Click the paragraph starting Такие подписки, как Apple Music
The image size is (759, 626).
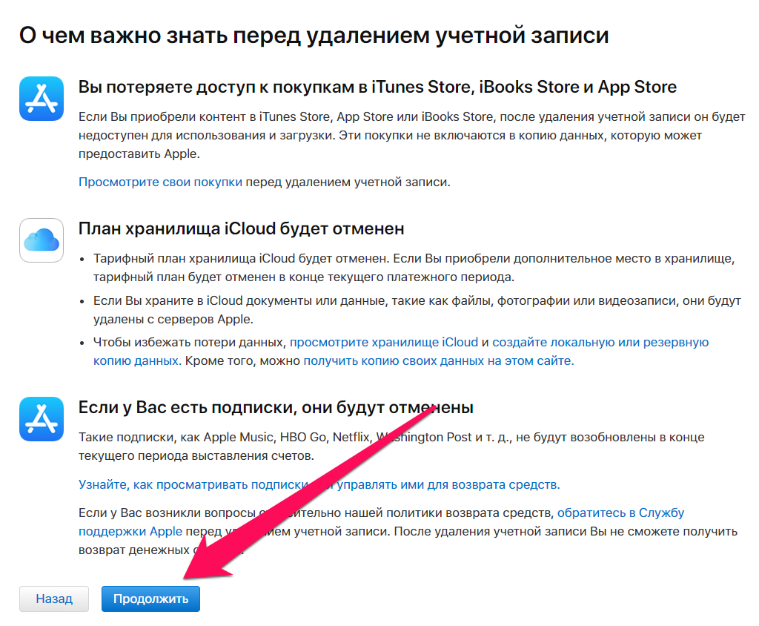[x=391, y=447]
